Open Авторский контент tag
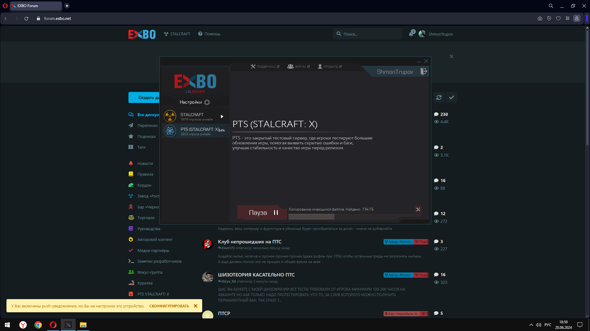The width and height of the screenshot is (590, 331). point(151,239)
